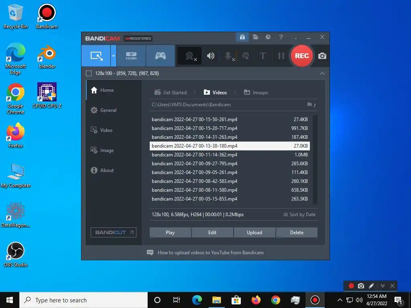Select bandicam 2022-04-27 00-09-05-261.mp4

pos(230,172)
